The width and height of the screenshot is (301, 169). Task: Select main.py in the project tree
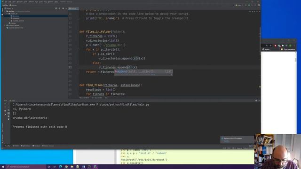(12, 23)
